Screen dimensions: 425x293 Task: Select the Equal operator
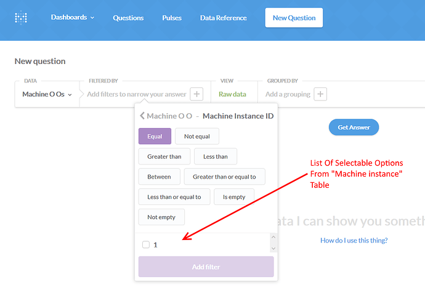click(155, 136)
